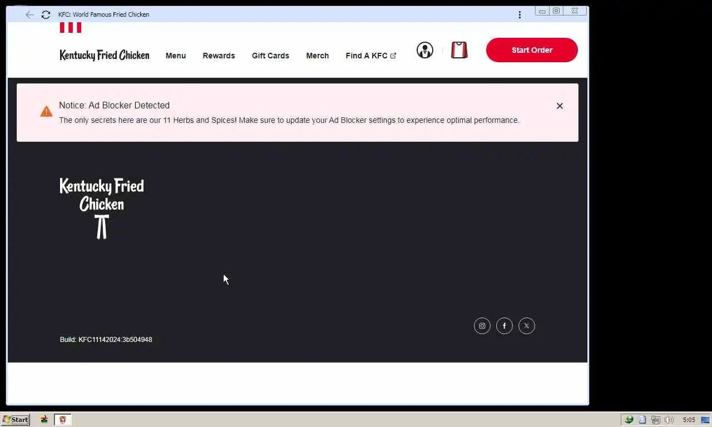This screenshot has width=712, height=427.
Task: Open Find A KFC external link
Action: point(371,56)
